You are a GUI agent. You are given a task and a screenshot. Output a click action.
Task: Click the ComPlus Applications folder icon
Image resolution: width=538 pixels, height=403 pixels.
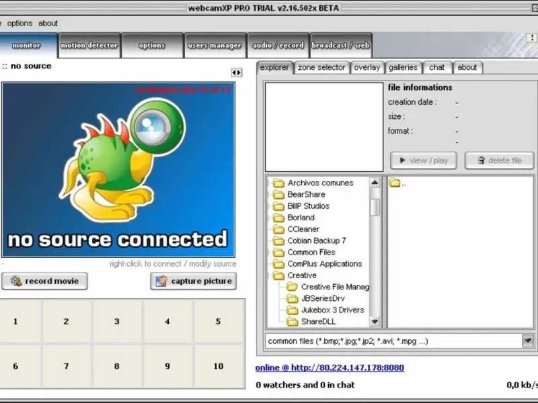point(278,264)
